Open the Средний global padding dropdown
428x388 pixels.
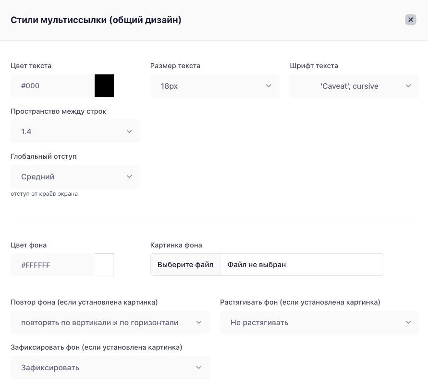click(x=75, y=176)
